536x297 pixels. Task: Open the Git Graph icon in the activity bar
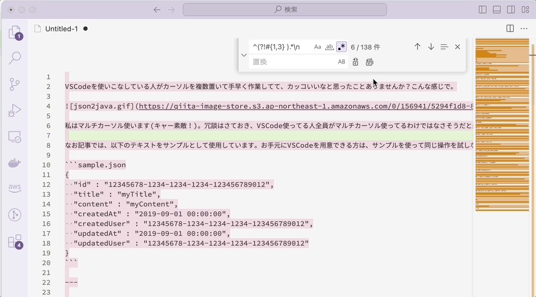coord(15,215)
